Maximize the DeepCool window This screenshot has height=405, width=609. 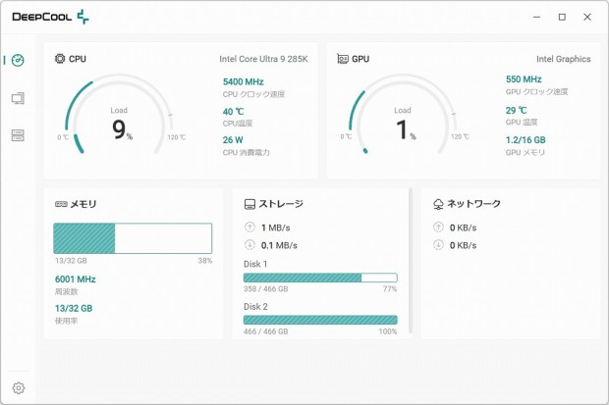click(x=562, y=17)
